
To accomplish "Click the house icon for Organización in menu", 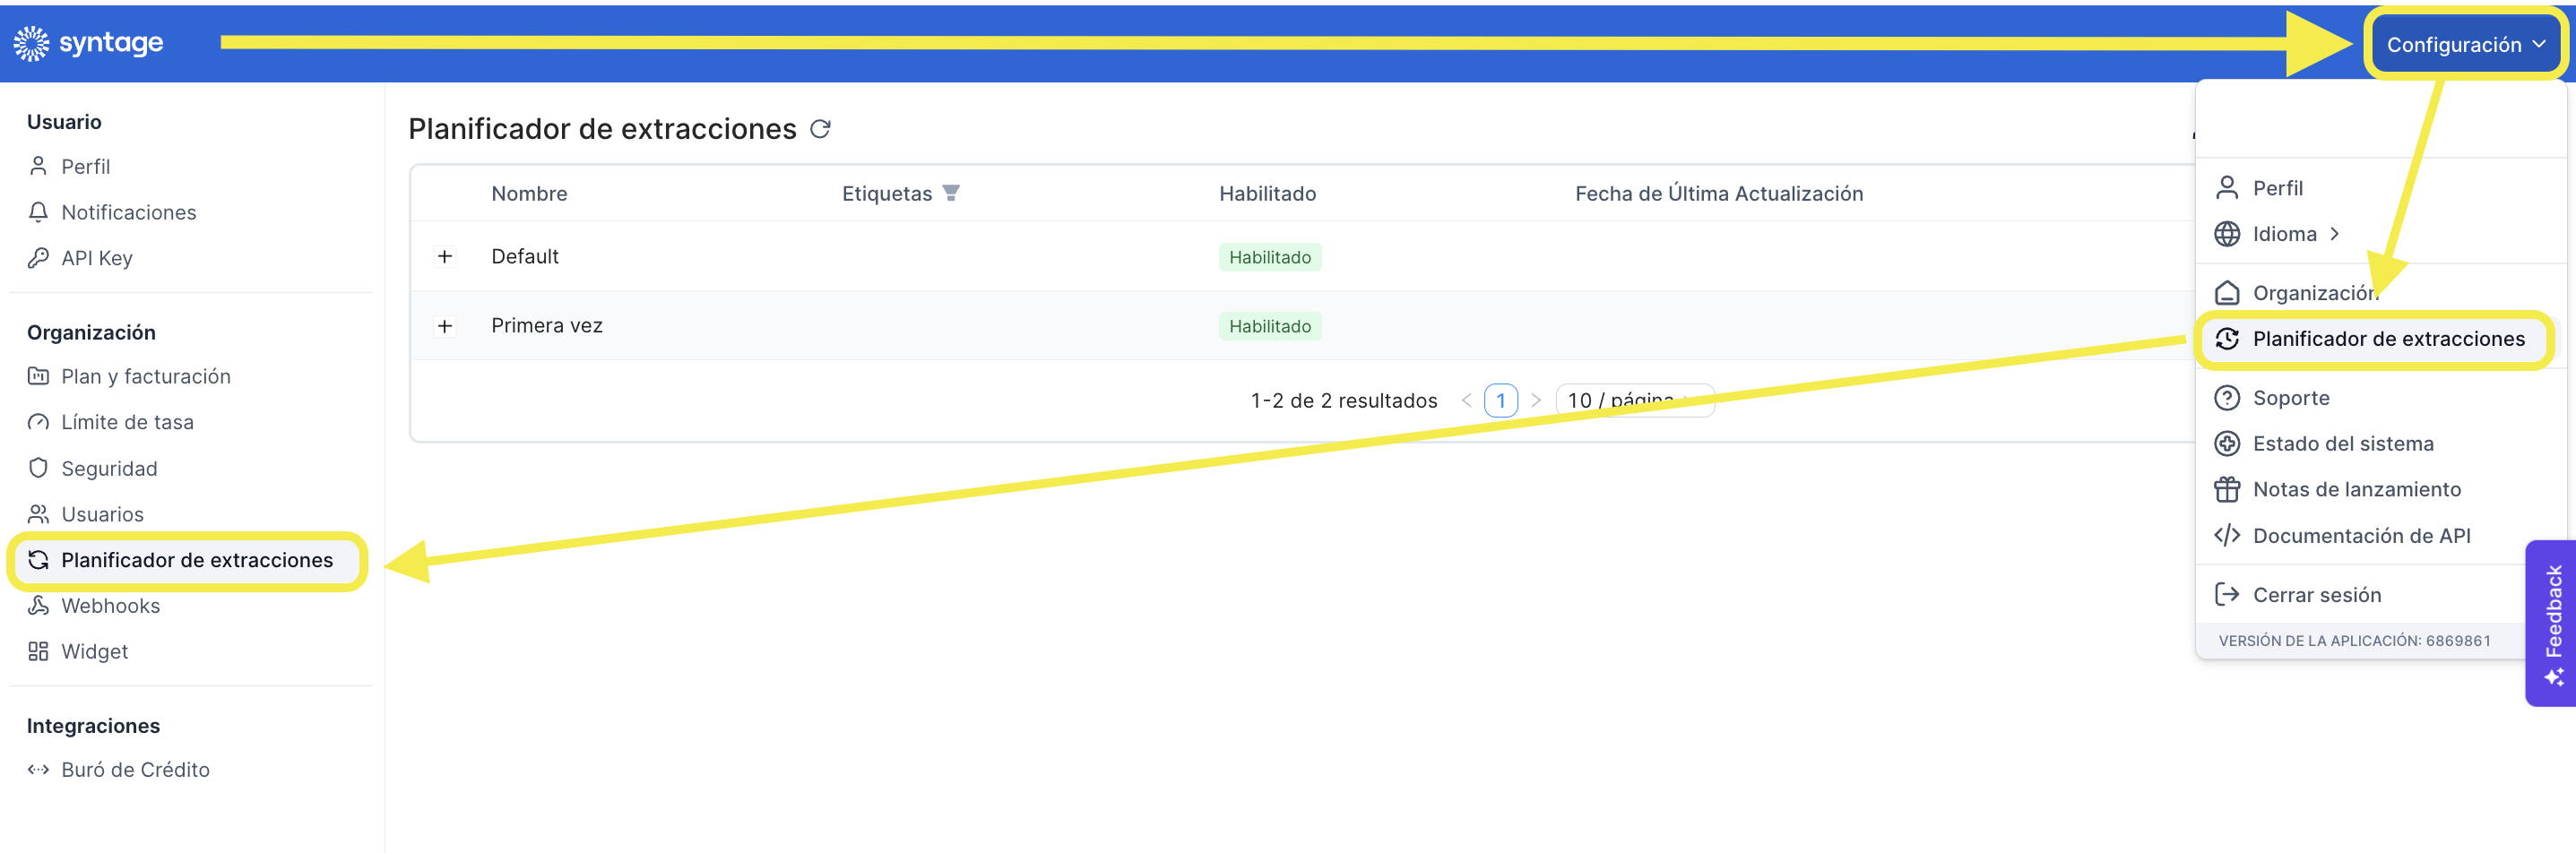I will tap(2227, 293).
